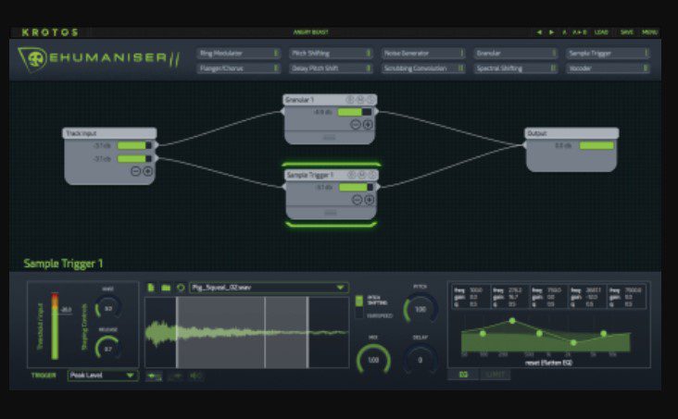
Task: Add a Scrubbing Convolution module
Action: [x=423, y=68]
